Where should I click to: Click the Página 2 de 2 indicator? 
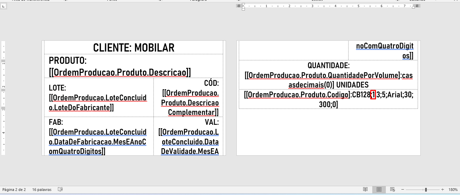tap(14, 190)
